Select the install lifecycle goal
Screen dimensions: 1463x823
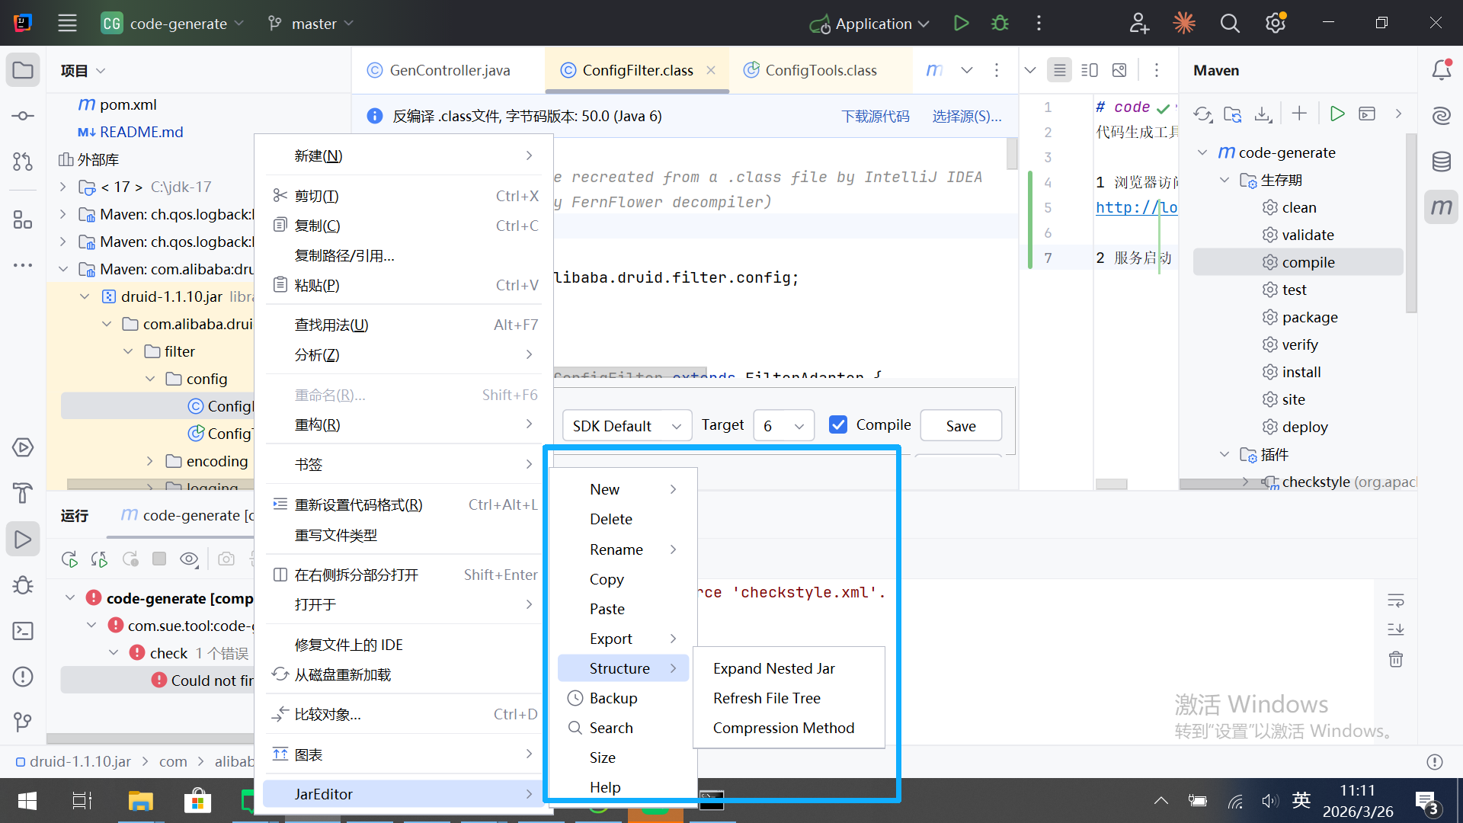coord(1301,372)
